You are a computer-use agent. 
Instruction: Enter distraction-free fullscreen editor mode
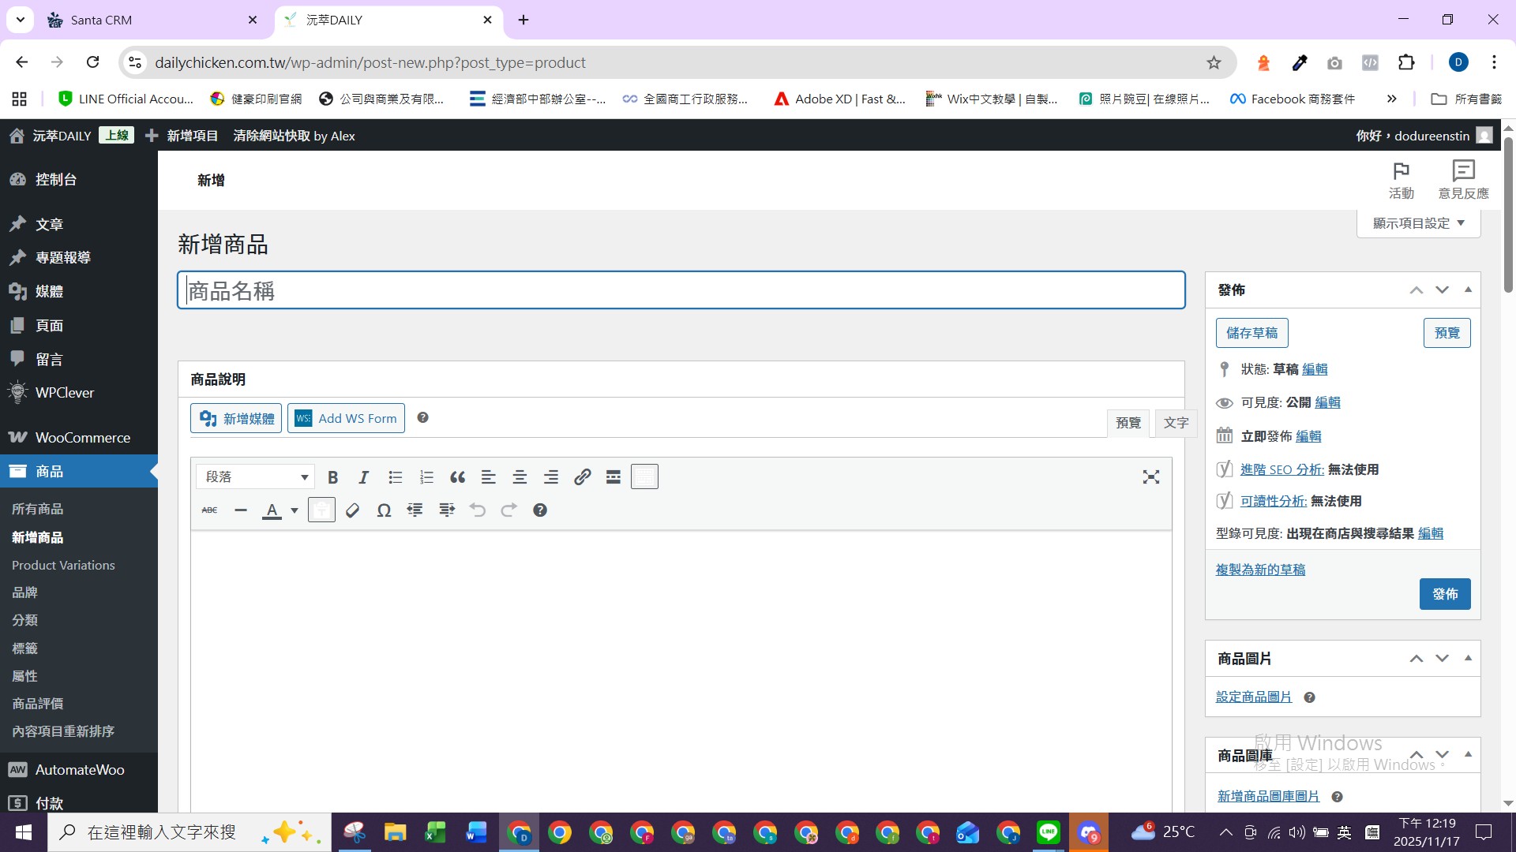[x=1150, y=477]
